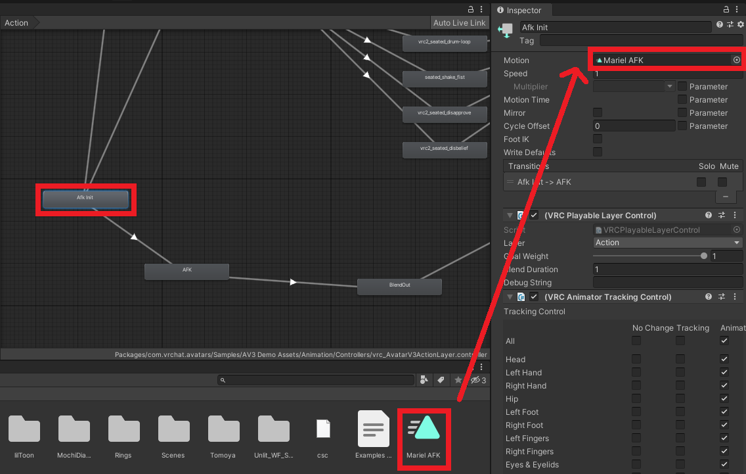Click the Action layer breadcrumb
Screen dimensions: 746x474
coord(17,23)
